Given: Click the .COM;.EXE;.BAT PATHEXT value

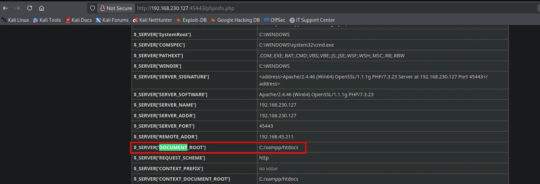Looking at the screenshot, I should 332,56.
